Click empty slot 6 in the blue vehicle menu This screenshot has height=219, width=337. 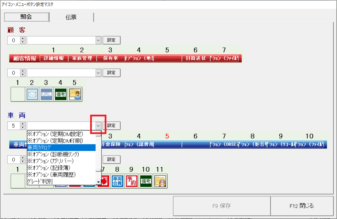(x=196, y=144)
